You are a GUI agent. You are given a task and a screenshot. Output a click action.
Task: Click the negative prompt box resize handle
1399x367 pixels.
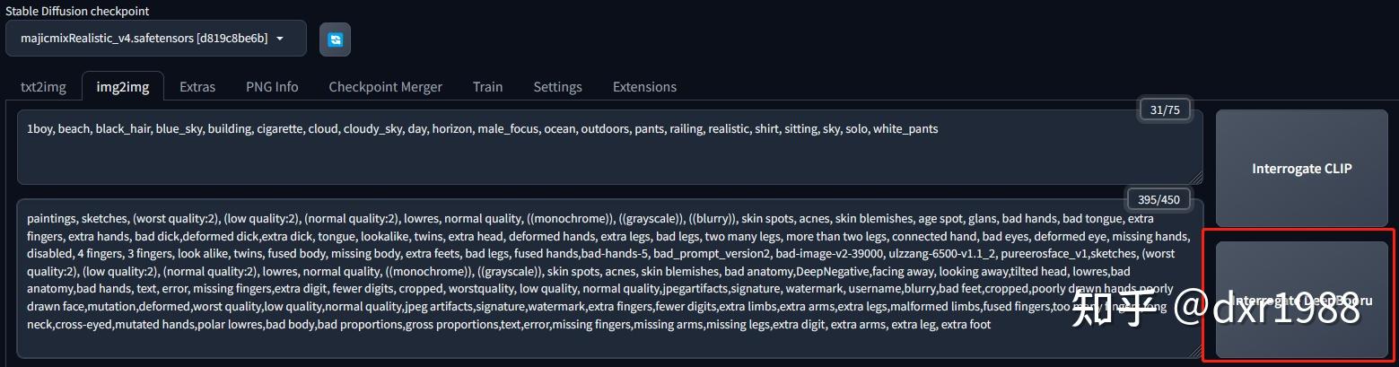[1195, 351]
